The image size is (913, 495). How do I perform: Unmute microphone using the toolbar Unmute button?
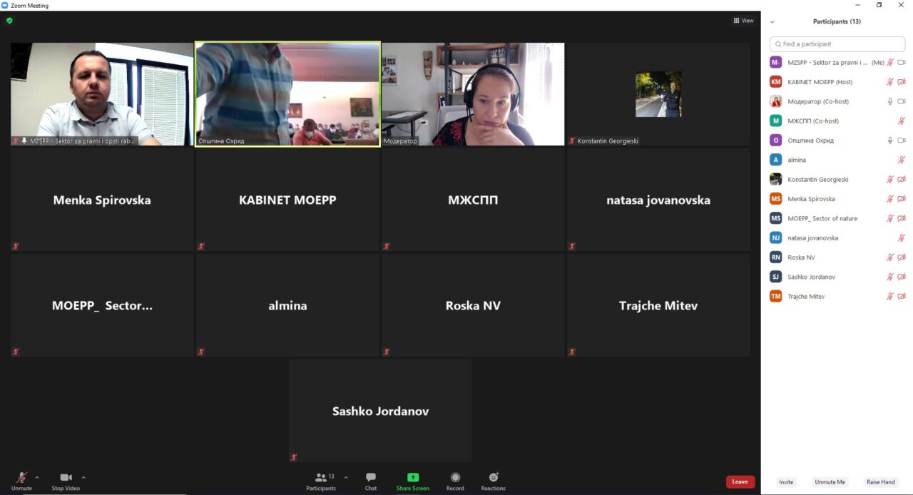(x=21, y=478)
